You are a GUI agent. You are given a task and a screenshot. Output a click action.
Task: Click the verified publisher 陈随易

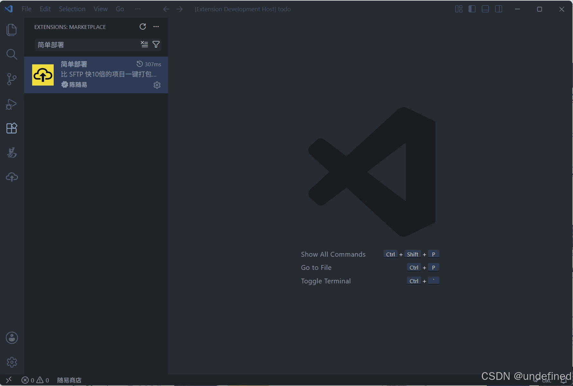coord(74,85)
